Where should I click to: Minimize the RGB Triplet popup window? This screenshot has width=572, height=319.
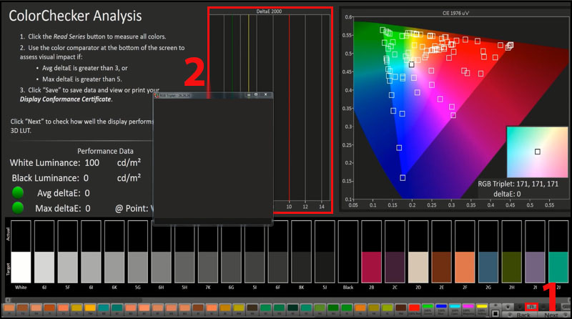248,95
